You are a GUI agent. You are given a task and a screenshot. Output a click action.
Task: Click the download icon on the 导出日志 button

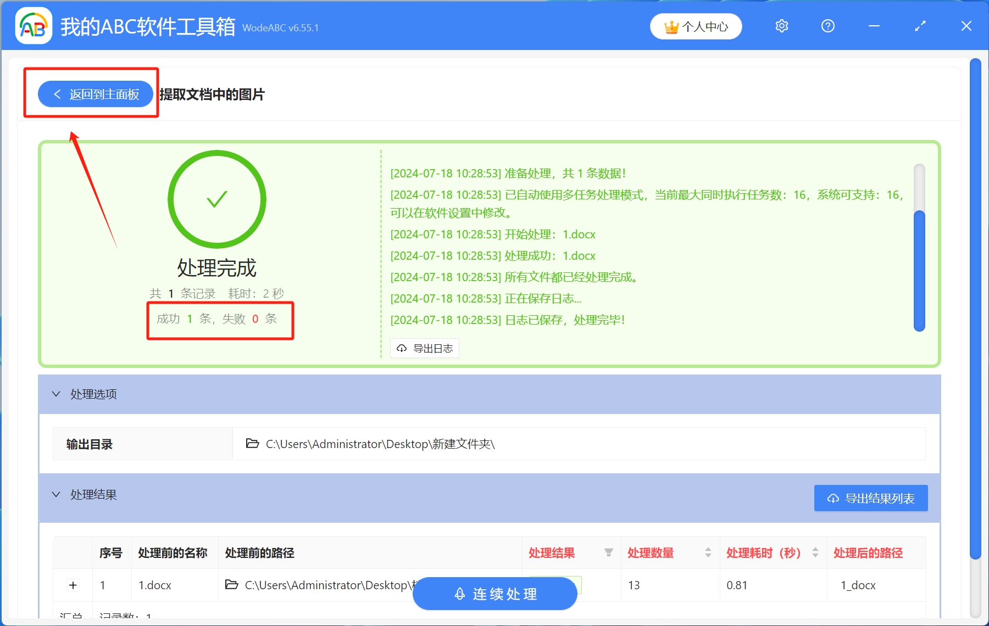(401, 348)
